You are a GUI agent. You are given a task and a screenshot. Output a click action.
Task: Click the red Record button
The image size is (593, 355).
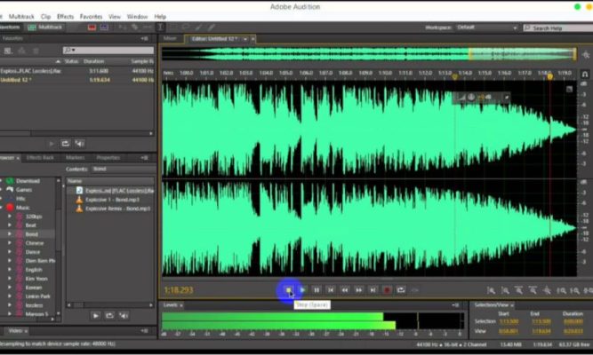click(387, 289)
